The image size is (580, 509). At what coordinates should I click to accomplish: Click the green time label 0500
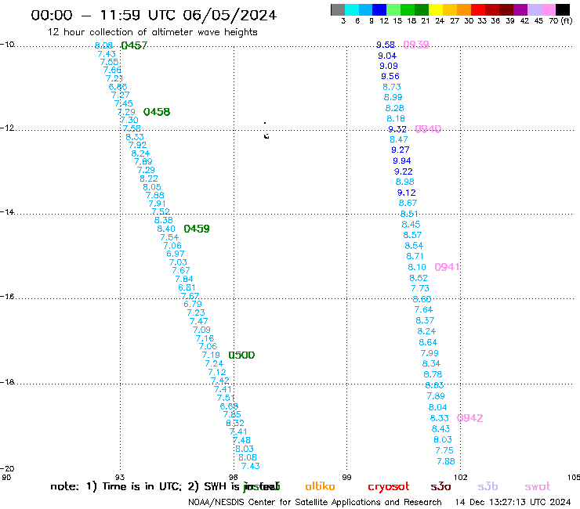pos(241,356)
